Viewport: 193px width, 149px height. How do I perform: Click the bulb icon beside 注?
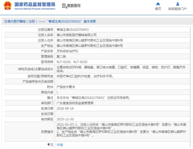click(49, 144)
